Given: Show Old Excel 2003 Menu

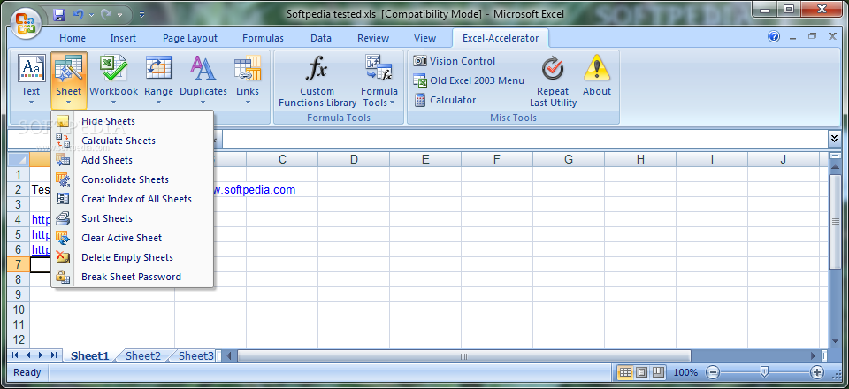Looking at the screenshot, I should [469, 80].
